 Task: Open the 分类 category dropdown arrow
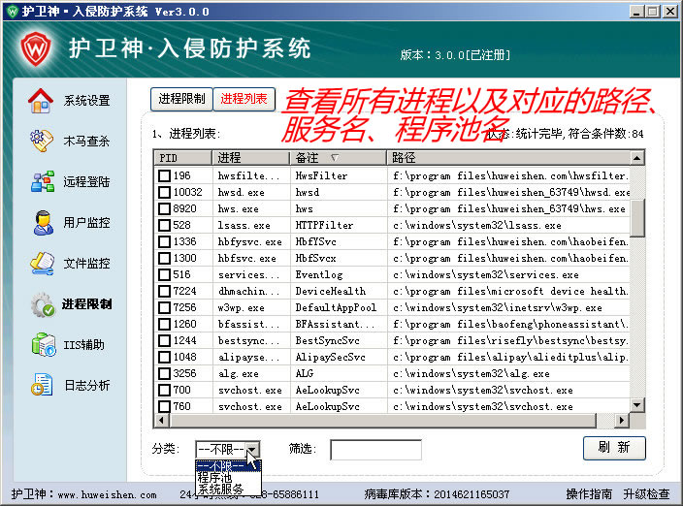pos(252,449)
